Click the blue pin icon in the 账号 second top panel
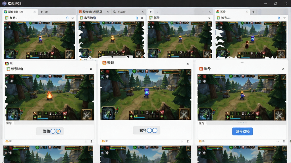291x163 pixels. [137, 18]
